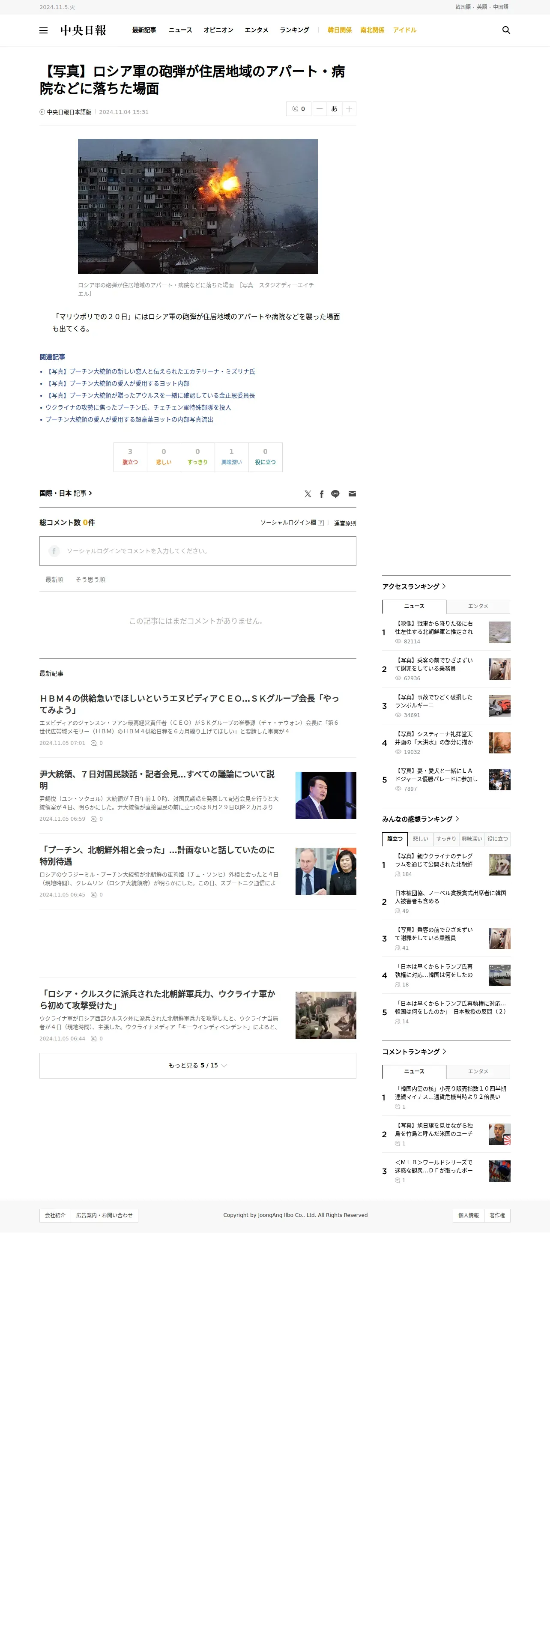Expand みんなの感想ランキング chevron heading
550x1650 pixels.
[421, 819]
